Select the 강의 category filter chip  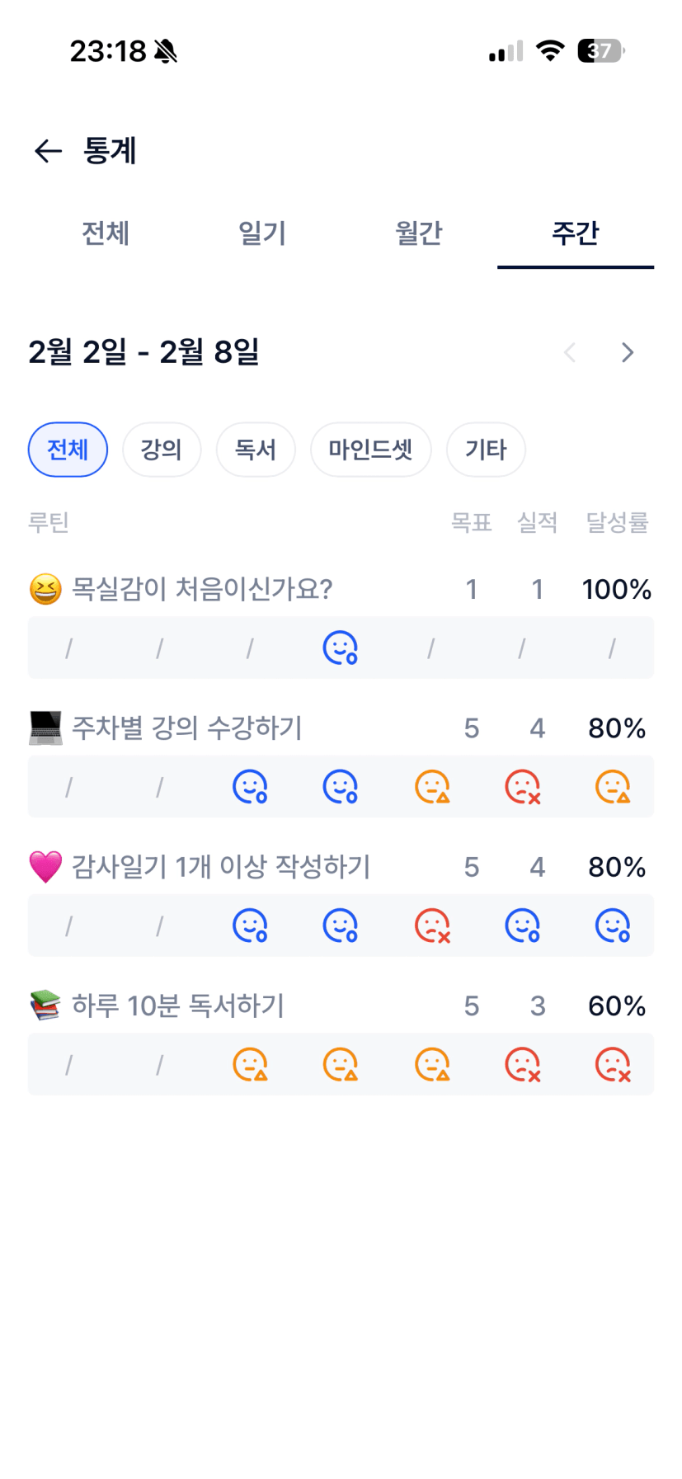coord(162,450)
